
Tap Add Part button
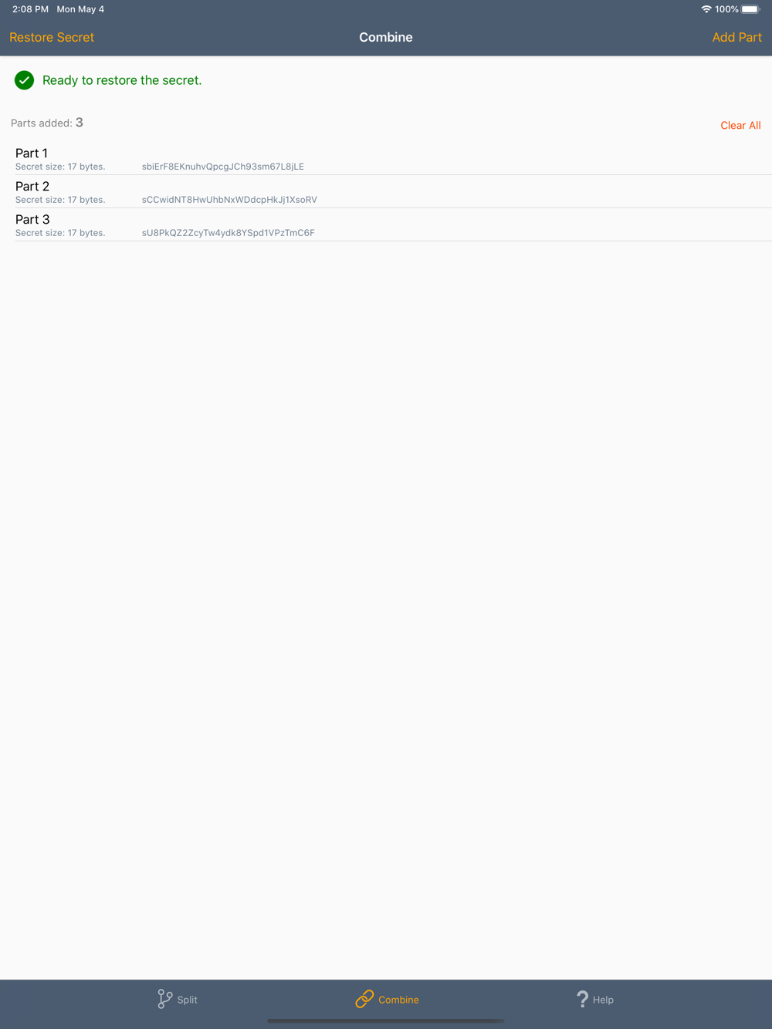pyautogui.click(x=736, y=37)
